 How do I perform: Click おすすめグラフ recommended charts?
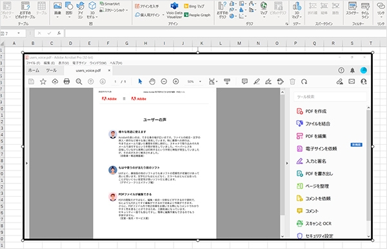click(x=223, y=10)
